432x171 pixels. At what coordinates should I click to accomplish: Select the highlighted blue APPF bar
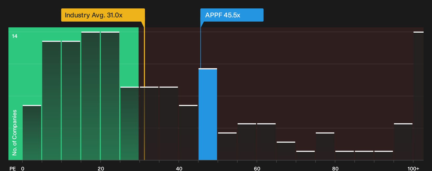point(208,114)
